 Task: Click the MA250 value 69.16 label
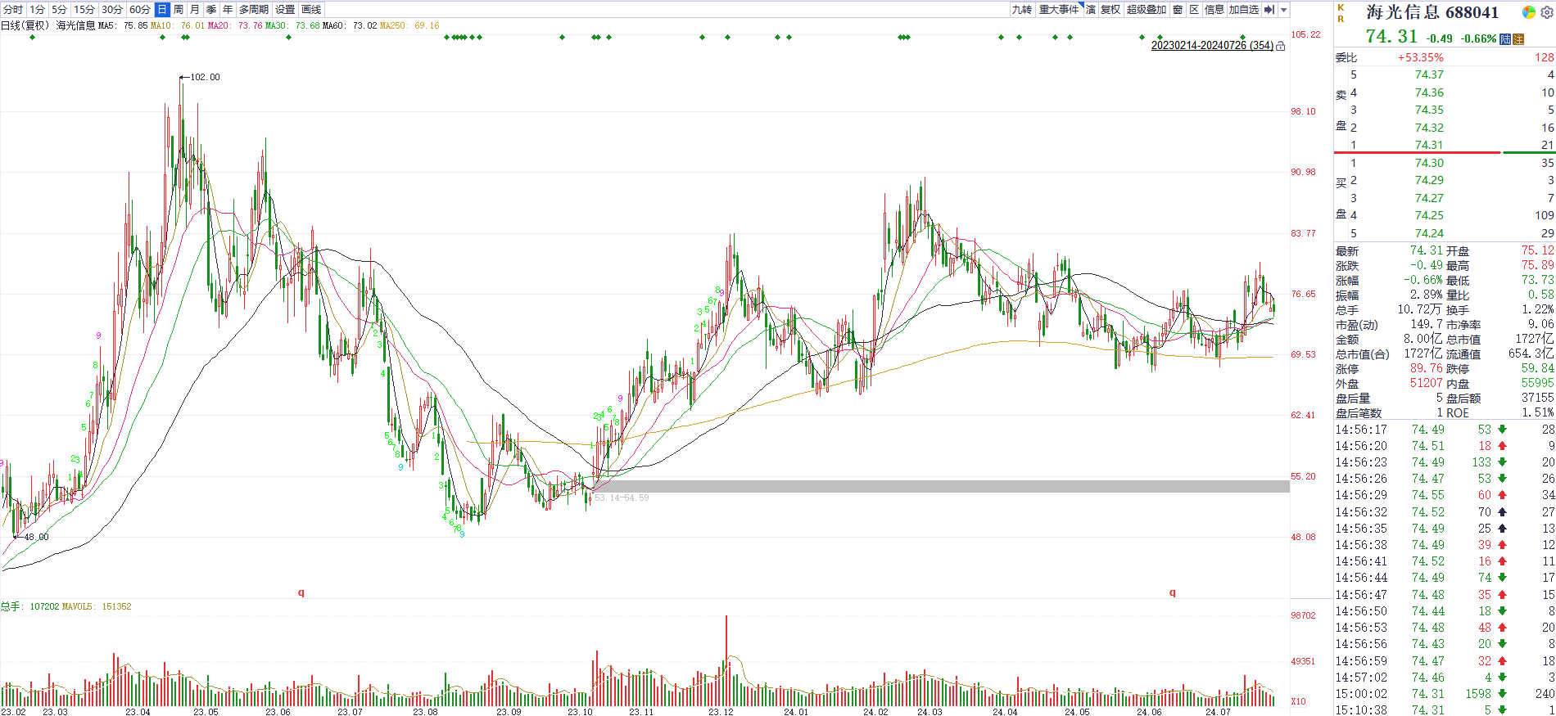click(409, 26)
